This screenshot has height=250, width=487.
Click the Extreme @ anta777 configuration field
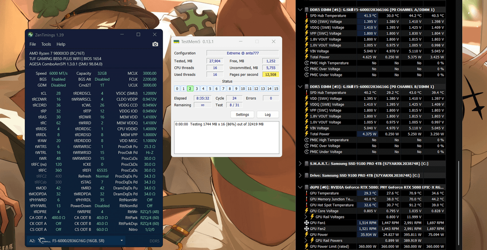[x=243, y=53]
